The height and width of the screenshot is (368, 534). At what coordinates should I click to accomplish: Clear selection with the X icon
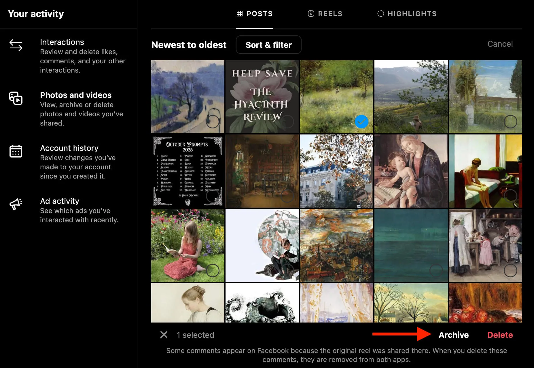coord(164,335)
